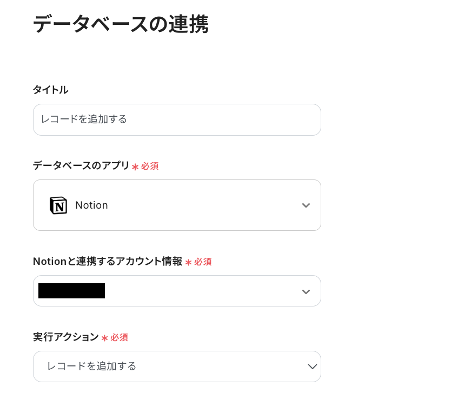Click the red asterisk beside データベースのアプリ
Image resolution: width=451 pixels, height=400 pixels.
[135, 166]
